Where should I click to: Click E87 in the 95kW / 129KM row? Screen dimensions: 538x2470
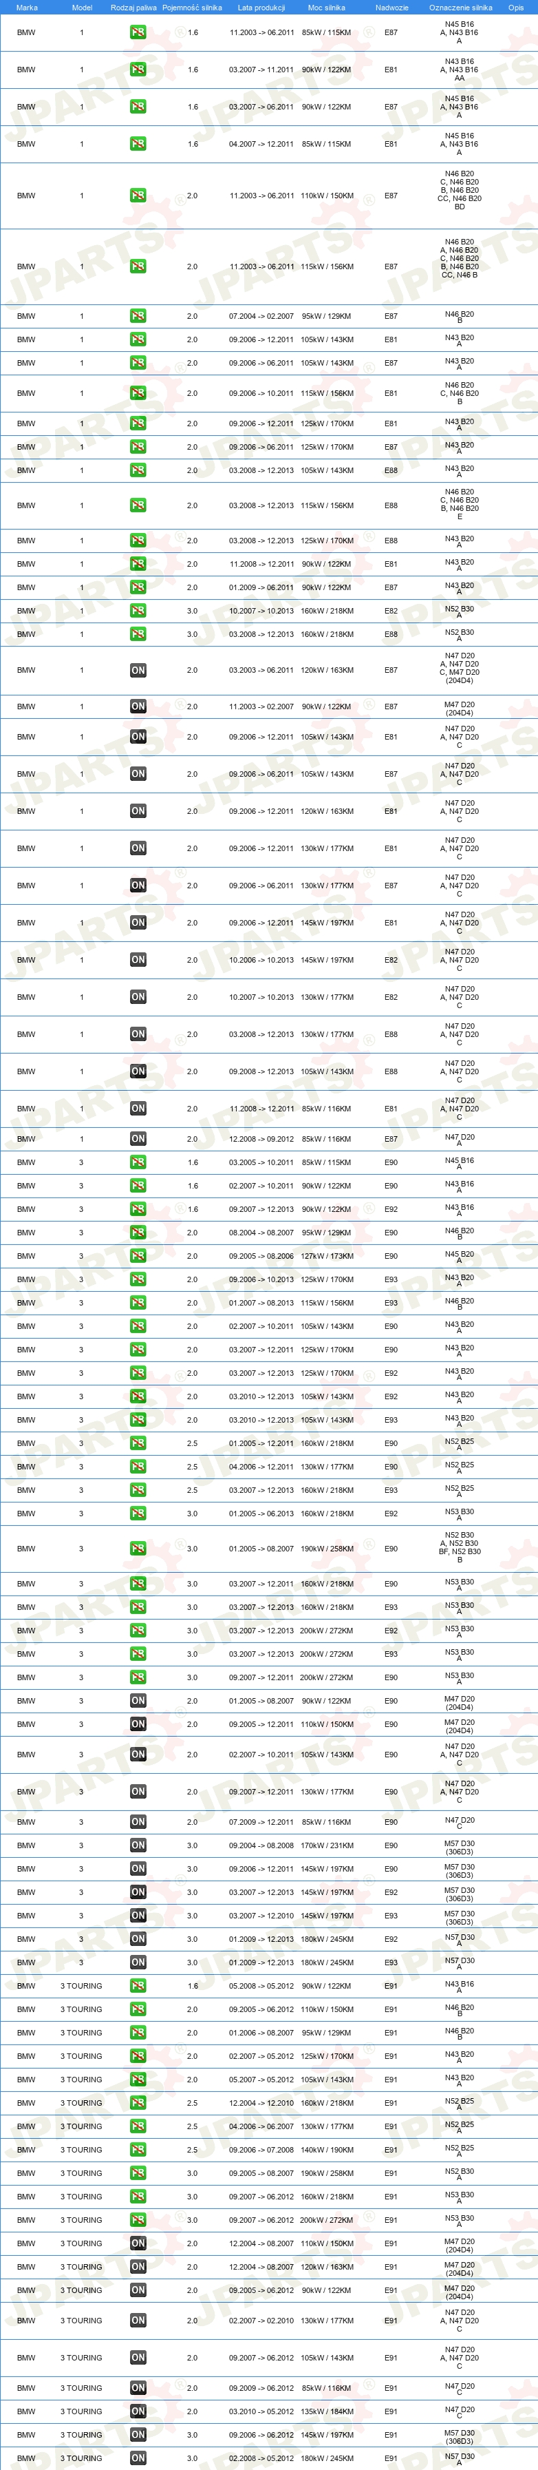coord(391,317)
